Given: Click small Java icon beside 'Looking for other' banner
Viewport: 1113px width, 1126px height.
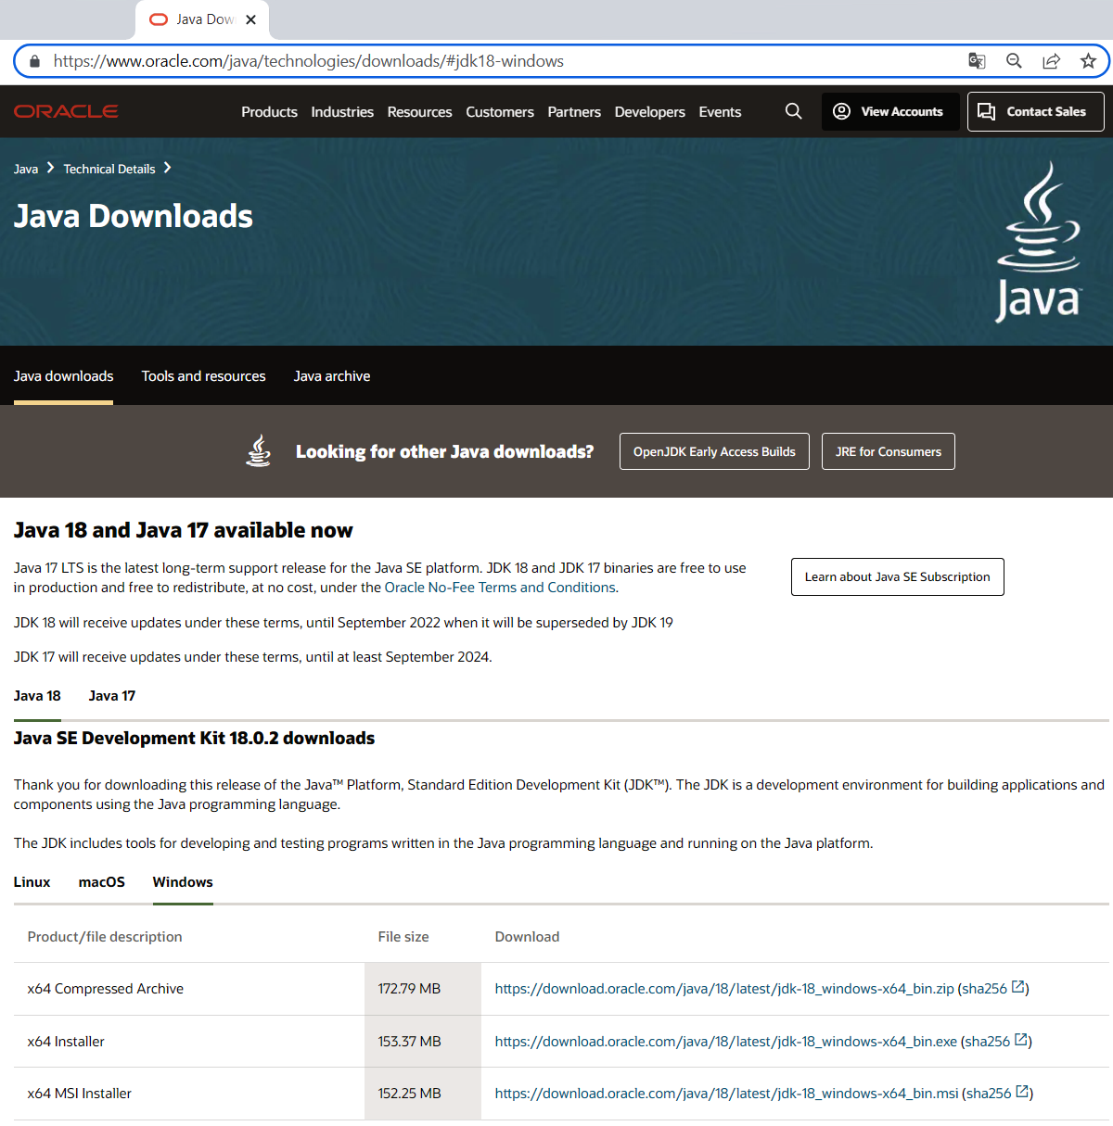Looking at the screenshot, I should (x=259, y=450).
